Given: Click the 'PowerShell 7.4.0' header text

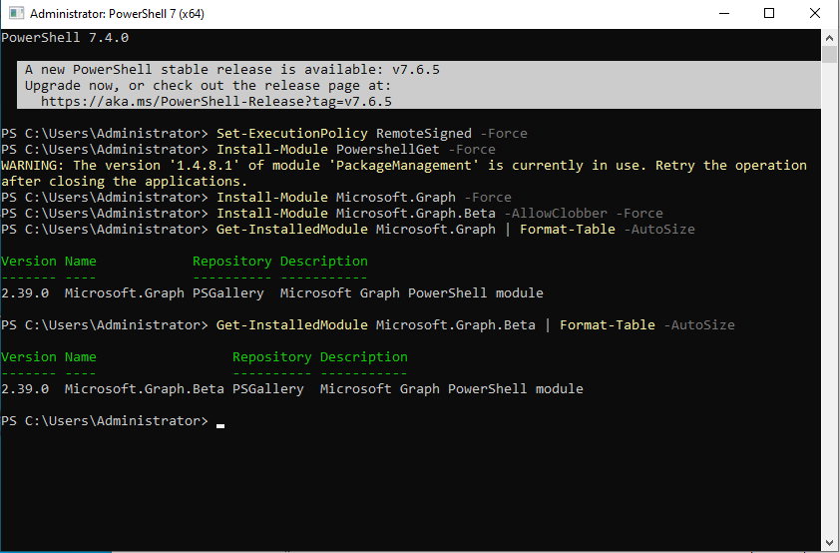Looking at the screenshot, I should [x=65, y=38].
